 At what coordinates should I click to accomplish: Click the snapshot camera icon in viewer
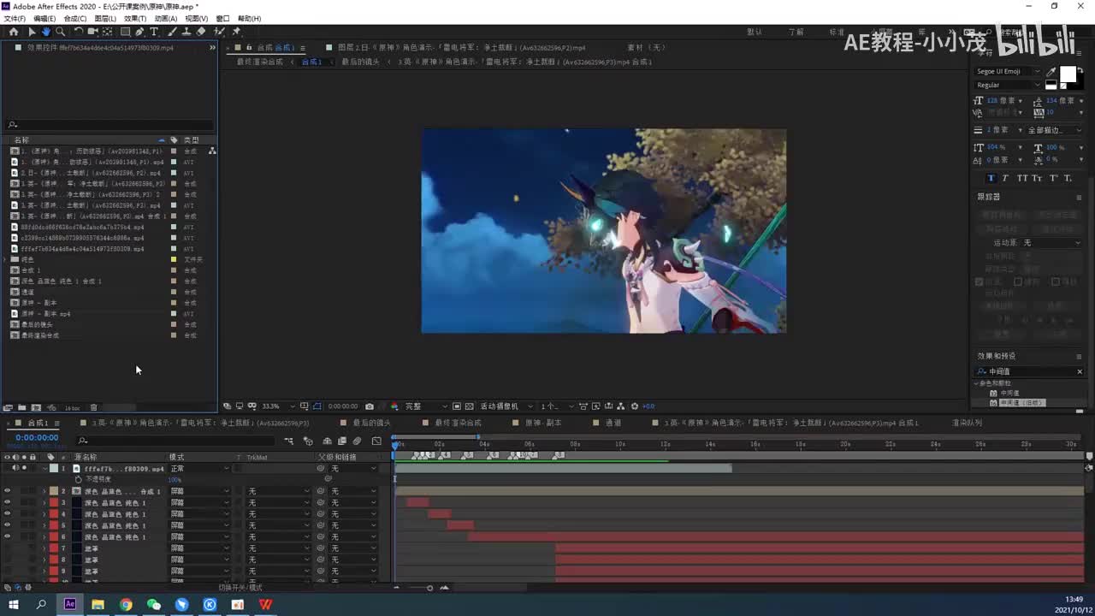369,406
